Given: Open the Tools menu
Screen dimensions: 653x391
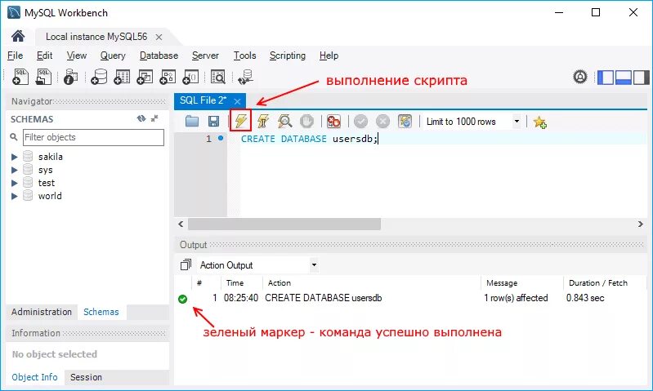Looking at the screenshot, I should pos(244,56).
